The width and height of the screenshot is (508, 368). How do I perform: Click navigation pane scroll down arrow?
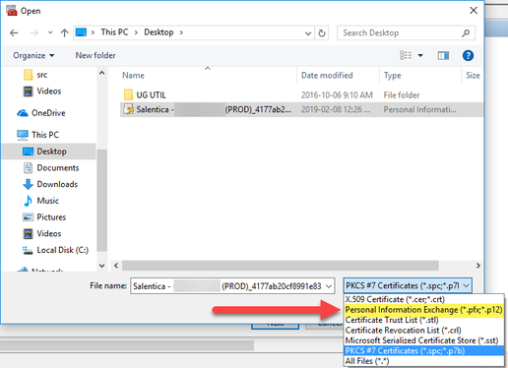tap(102, 266)
